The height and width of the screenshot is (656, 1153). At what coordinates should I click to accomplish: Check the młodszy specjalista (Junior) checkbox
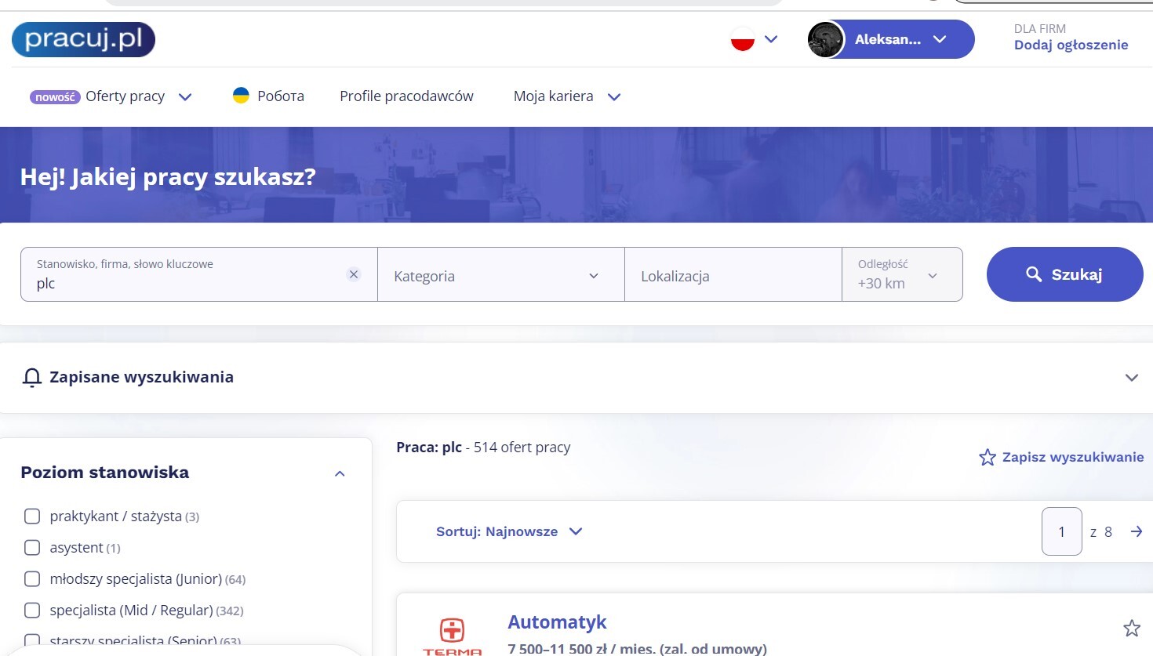click(x=32, y=579)
